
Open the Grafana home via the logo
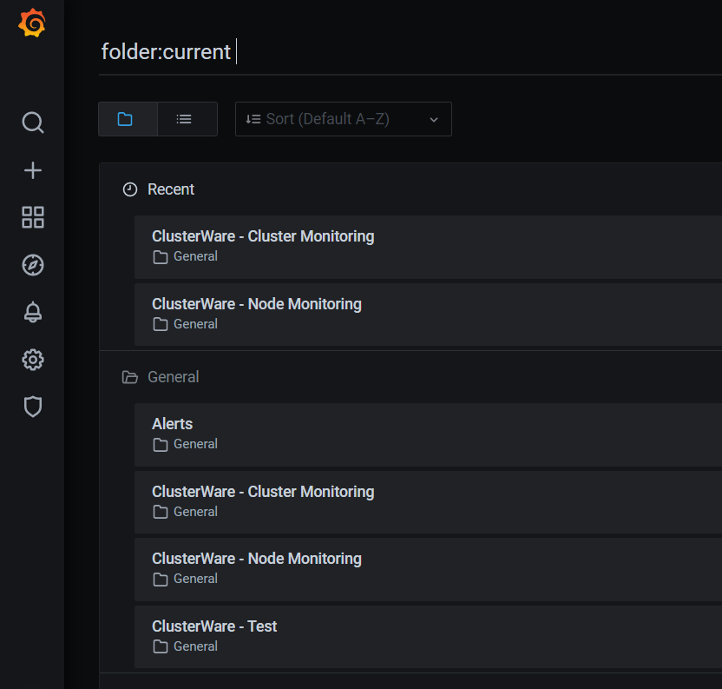[x=32, y=23]
